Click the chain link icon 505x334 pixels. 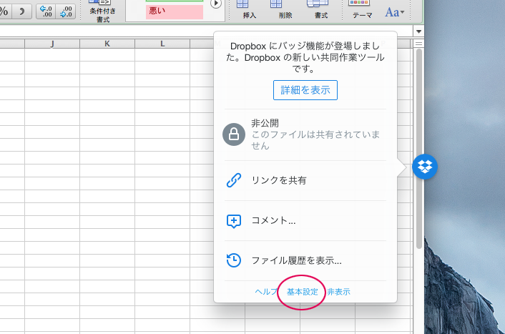pyautogui.click(x=234, y=180)
